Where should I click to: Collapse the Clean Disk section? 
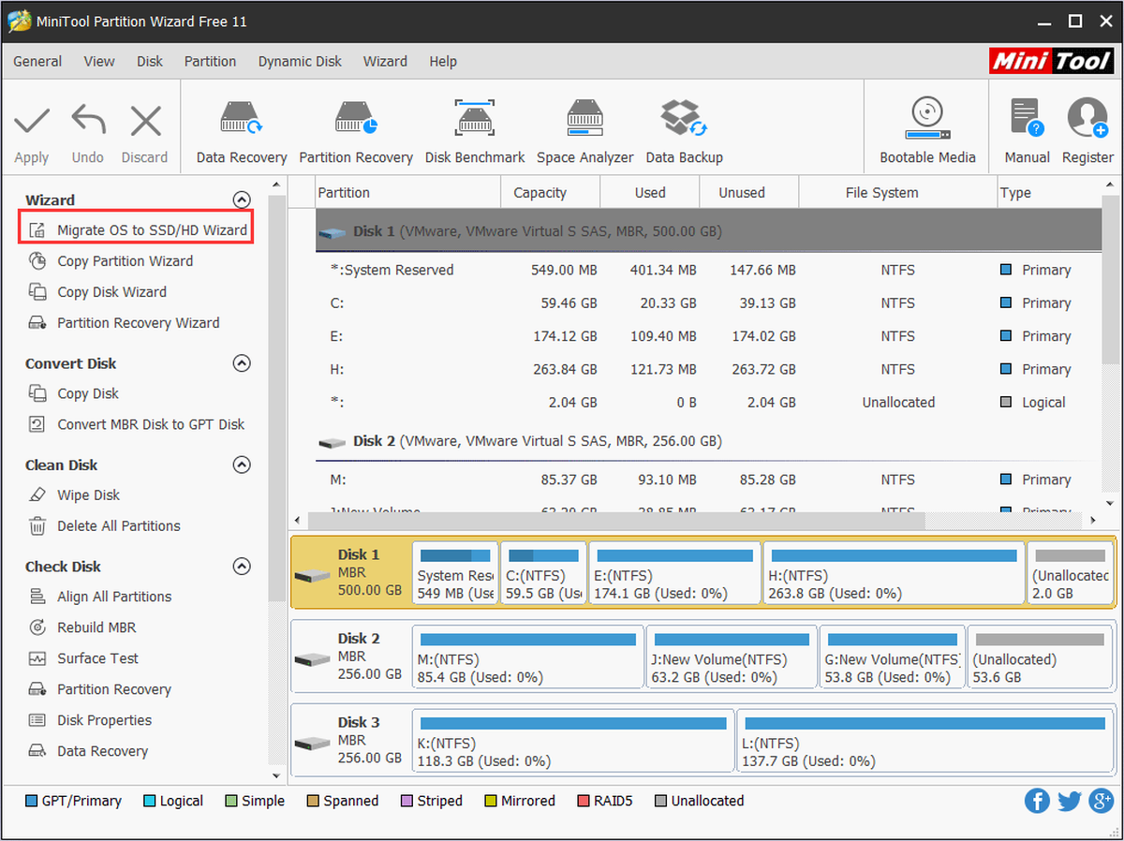(242, 465)
